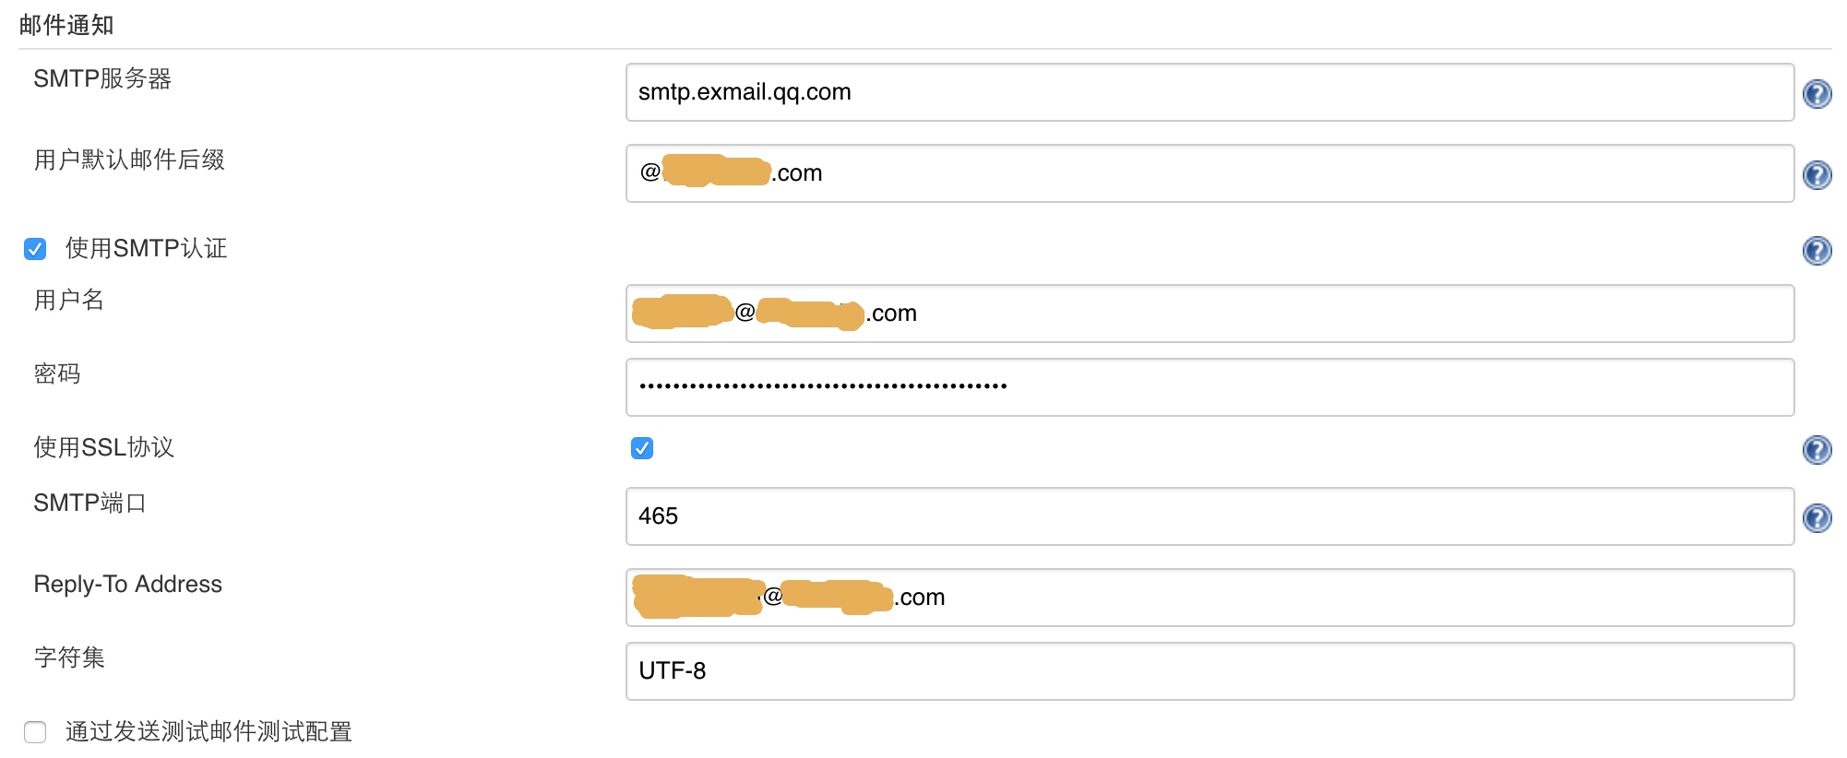The image size is (1847, 758).
Task: Open help icon beside SMTP端口 field
Action: point(1817,518)
